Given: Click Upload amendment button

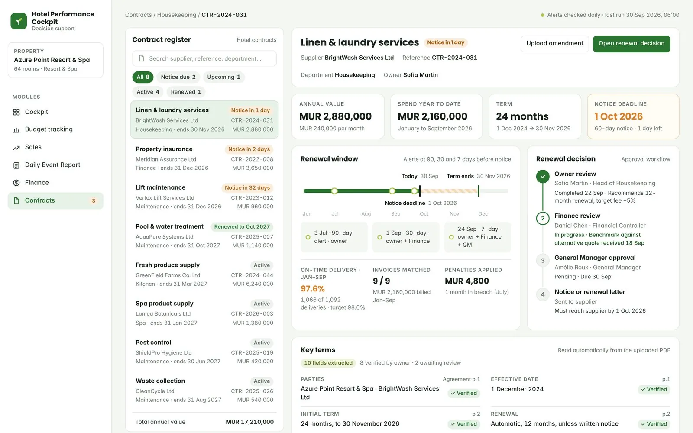Looking at the screenshot, I should (x=554, y=43).
